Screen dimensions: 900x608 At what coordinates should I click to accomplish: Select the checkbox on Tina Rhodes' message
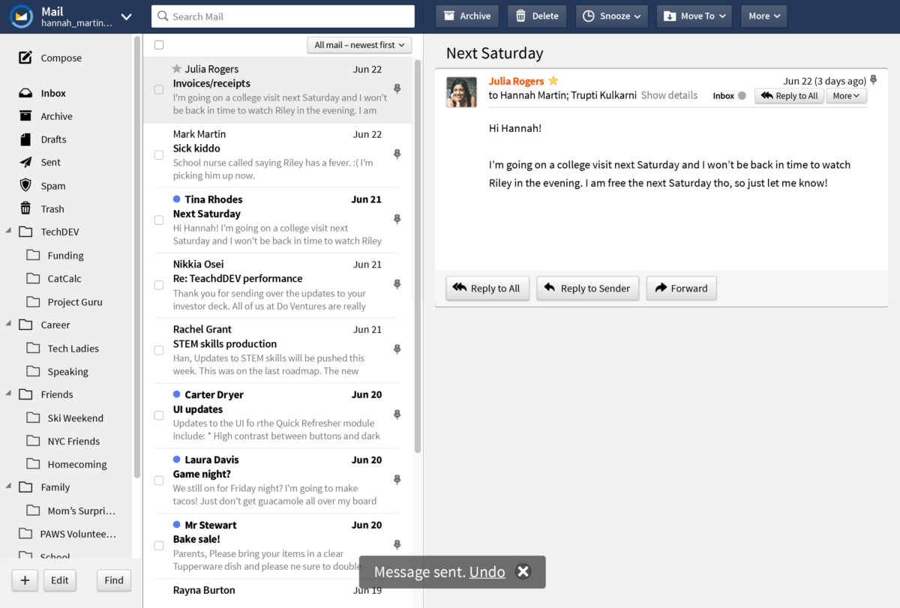tap(159, 220)
